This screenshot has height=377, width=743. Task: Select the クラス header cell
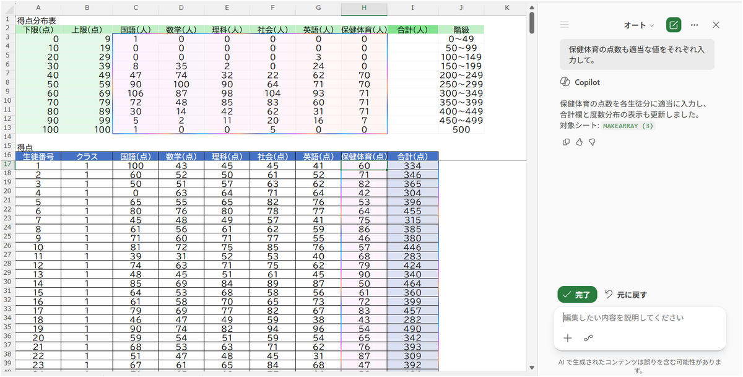pyautogui.click(x=87, y=156)
